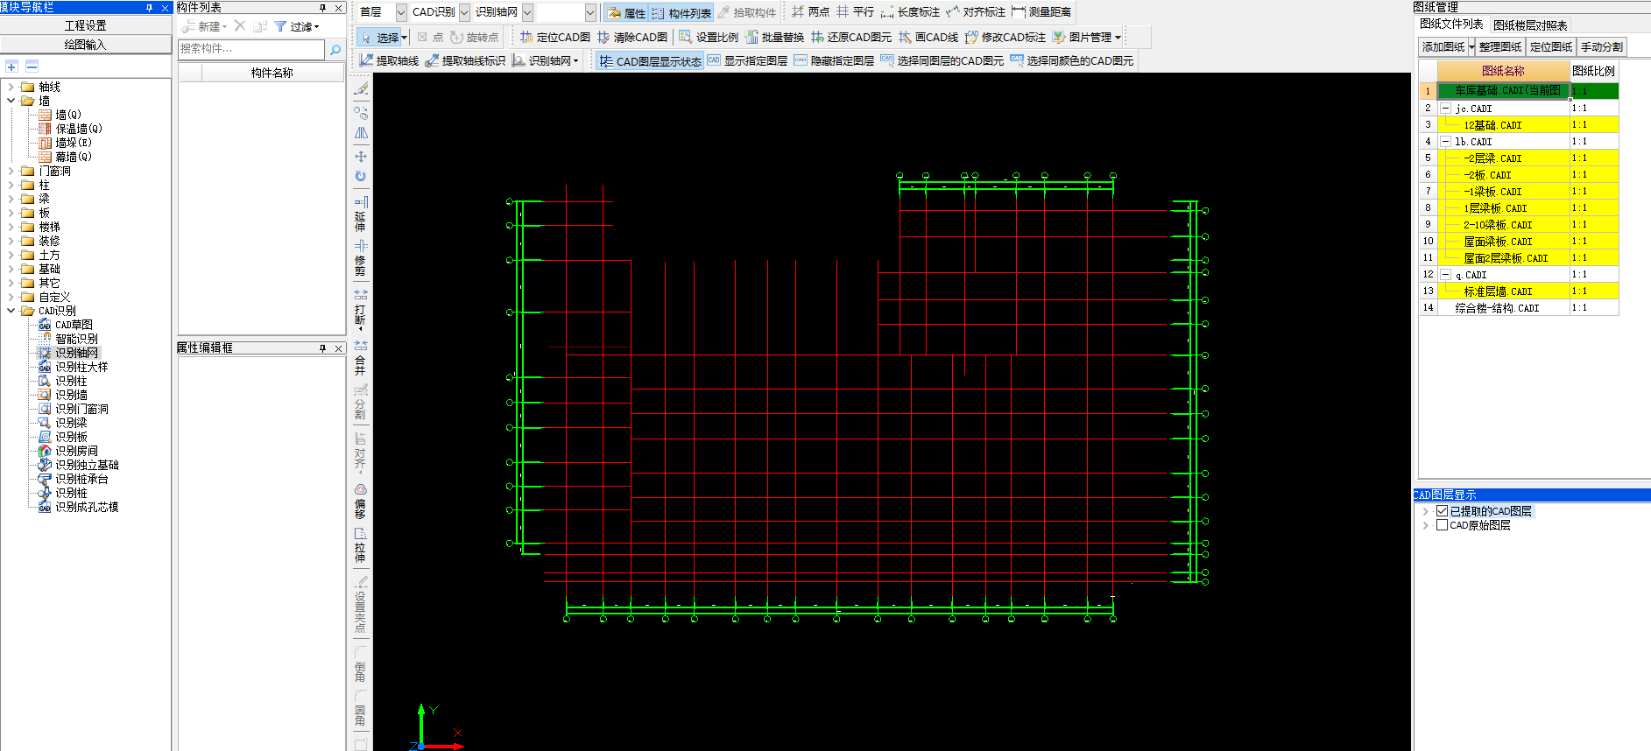
Task: Click the mirror icon in vertical toolbar
Action: click(x=361, y=133)
